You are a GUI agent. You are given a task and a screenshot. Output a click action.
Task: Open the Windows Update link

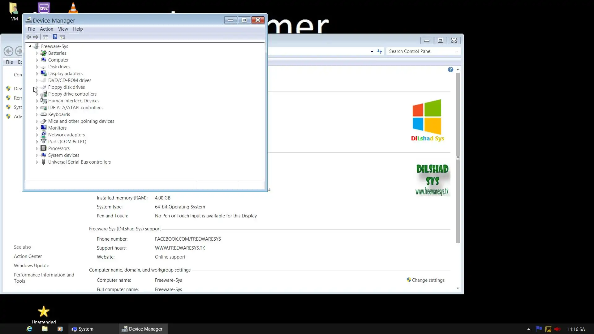32,266
